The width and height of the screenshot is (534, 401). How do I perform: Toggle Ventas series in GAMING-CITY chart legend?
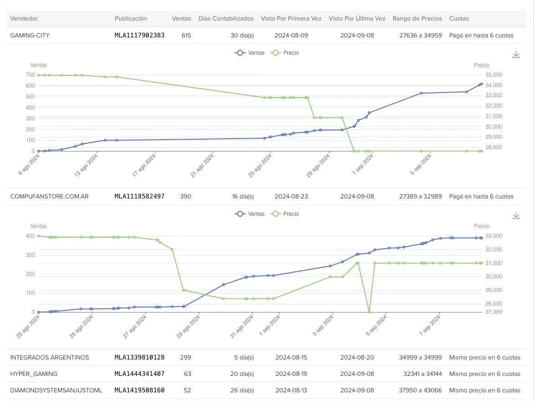249,53
